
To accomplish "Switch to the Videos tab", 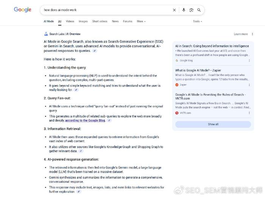I will 70,21.
